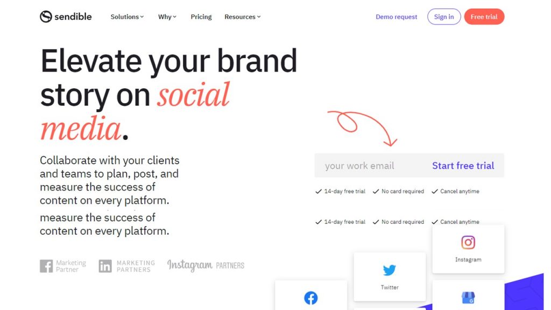Click the red Free trial button

(x=484, y=17)
